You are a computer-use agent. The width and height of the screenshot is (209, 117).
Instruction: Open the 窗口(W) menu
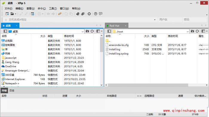[64, 9]
